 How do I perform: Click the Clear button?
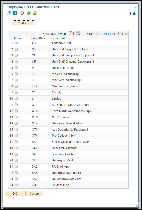click(23, 23)
